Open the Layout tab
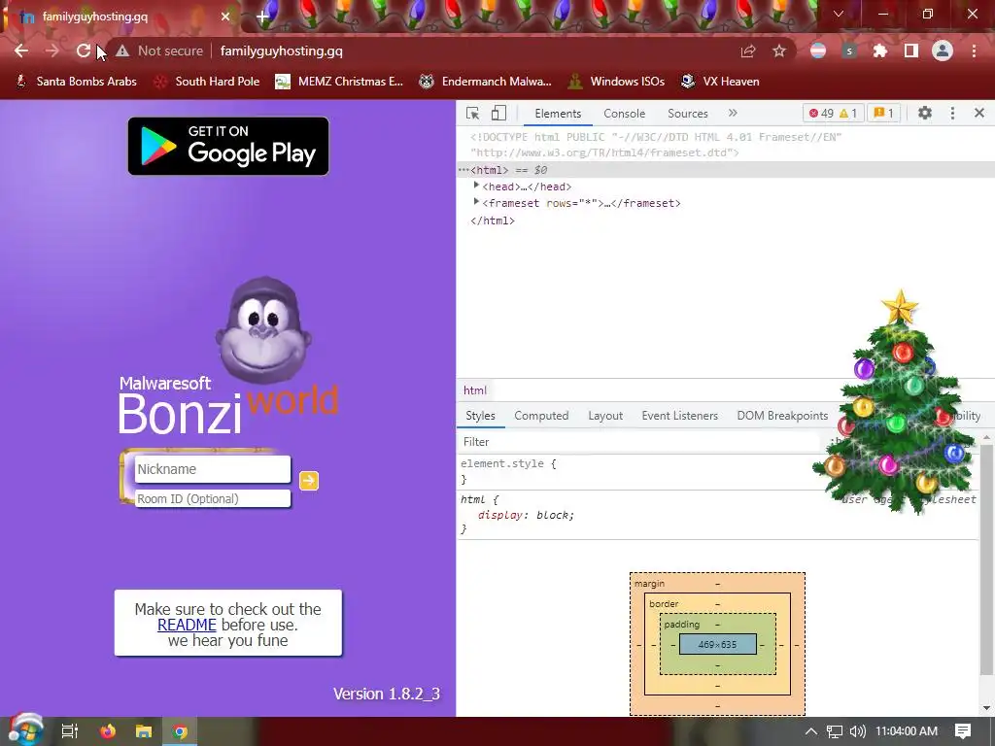Screen dimensions: 995x746 (x=605, y=416)
